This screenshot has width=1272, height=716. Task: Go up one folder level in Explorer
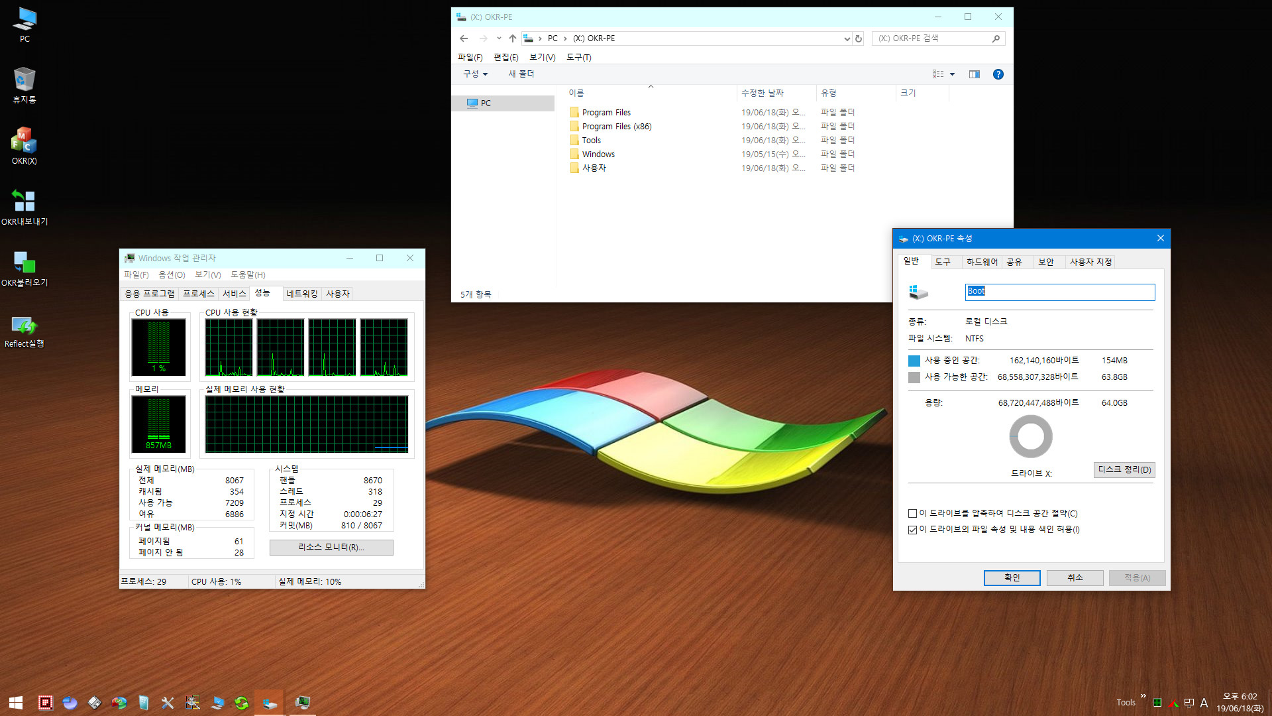pyautogui.click(x=513, y=38)
